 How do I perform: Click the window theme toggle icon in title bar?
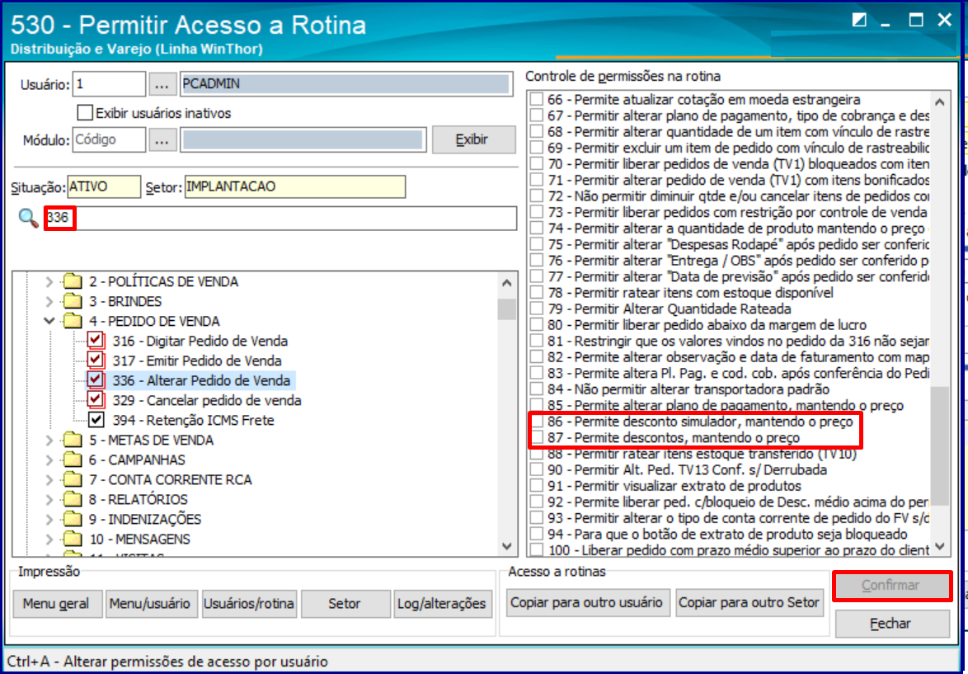point(858,20)
